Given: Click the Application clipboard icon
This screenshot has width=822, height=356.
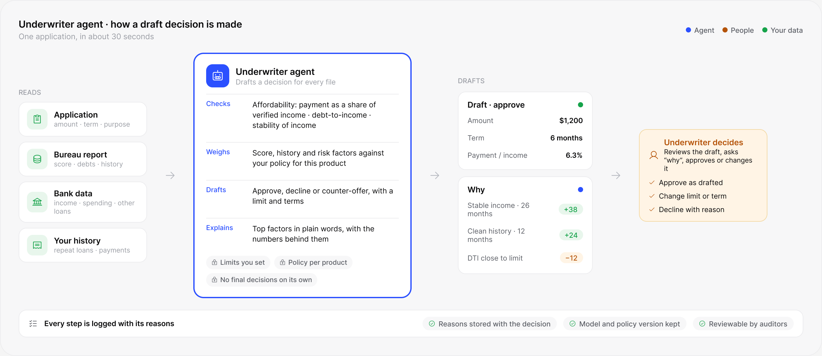Looking at the screenshot, I should tap(37, 119).
